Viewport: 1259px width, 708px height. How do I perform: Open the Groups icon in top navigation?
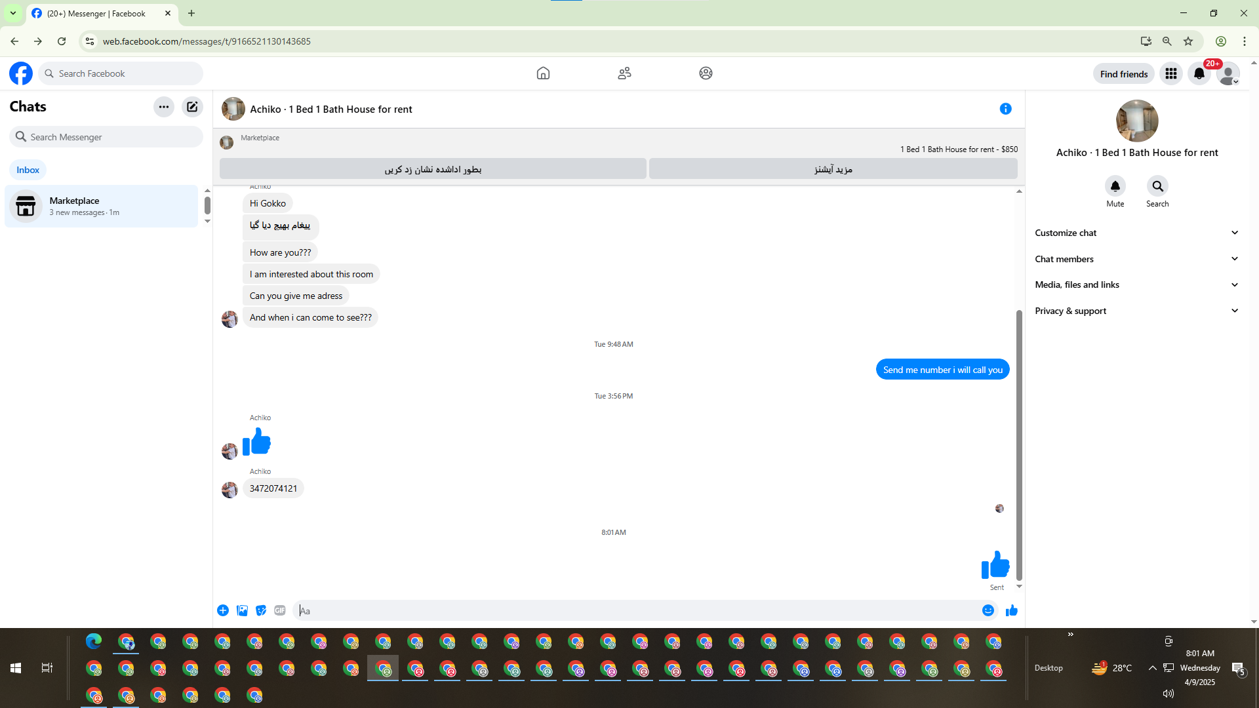(x=706, y=73)
